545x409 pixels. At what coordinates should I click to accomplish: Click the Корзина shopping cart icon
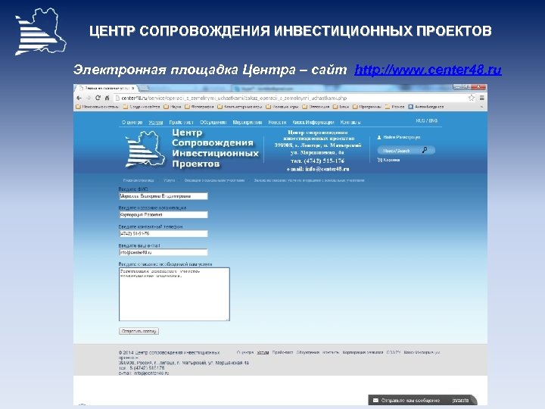[379, 160]
